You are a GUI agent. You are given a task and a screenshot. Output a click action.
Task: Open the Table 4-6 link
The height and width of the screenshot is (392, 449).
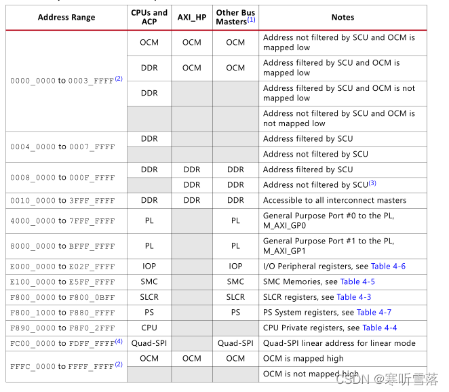[388, 267]
